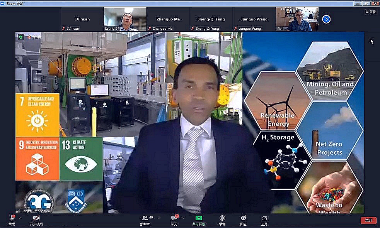The image size is (380, 228).
Task: Expand the audio options arrow beside the microphone
Action: click(20, 218)
